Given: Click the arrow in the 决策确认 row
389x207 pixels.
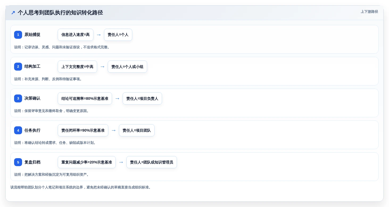Looking at the screenshot, I should tap(117, 98).
